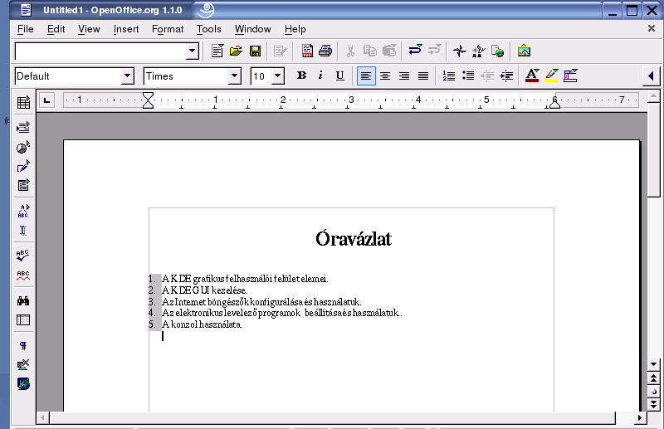Click the Insert fields sidebar icon

23,127
